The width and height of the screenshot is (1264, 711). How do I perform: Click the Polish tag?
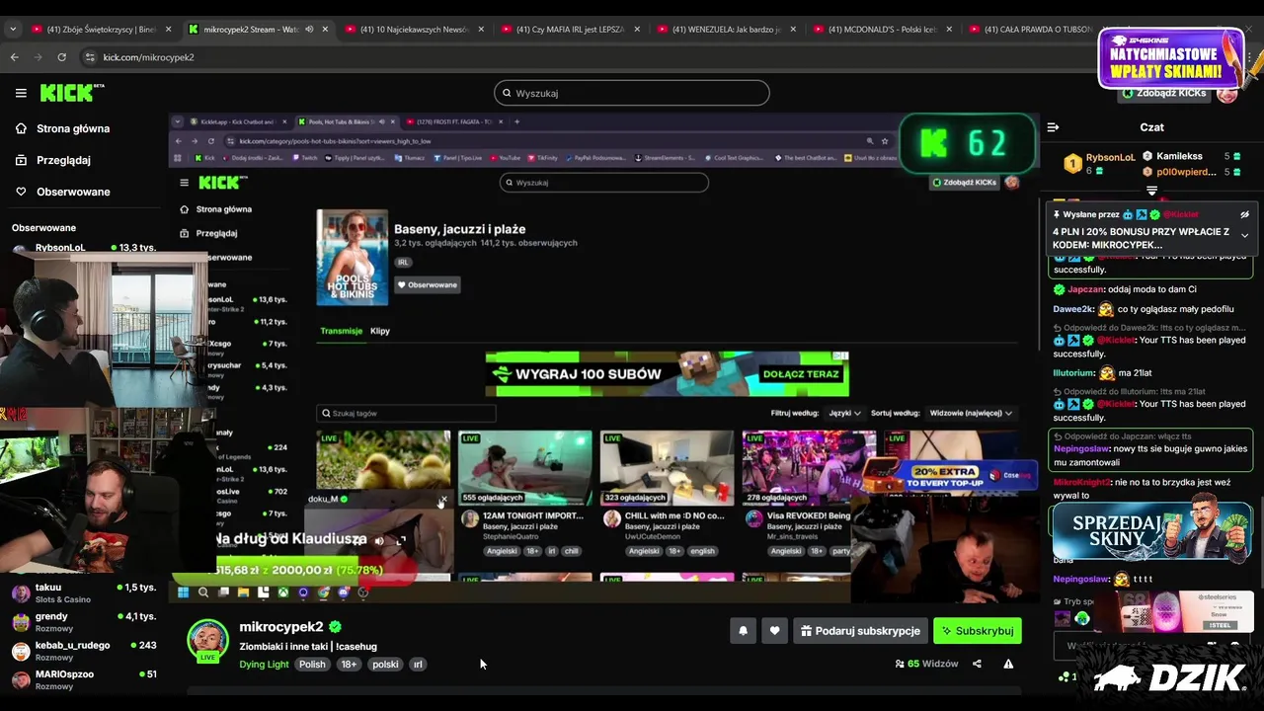pyautogui.click(x=312, y=665)
